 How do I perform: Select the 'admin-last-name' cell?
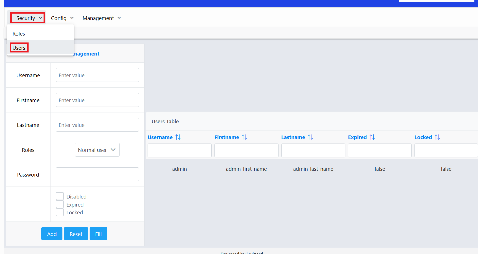point(313,169)
